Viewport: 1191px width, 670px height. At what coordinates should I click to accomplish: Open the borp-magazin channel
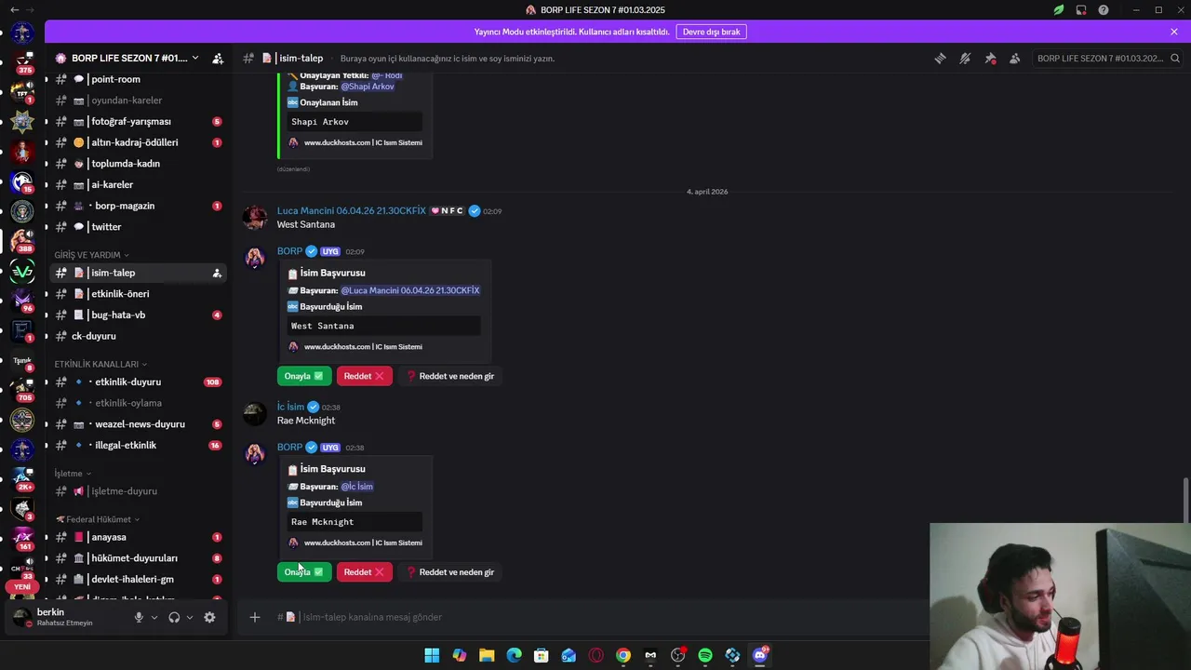(138, 206)
